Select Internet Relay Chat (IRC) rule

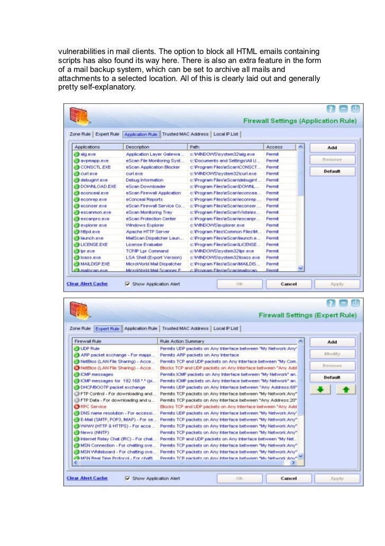tap(185, 438)
